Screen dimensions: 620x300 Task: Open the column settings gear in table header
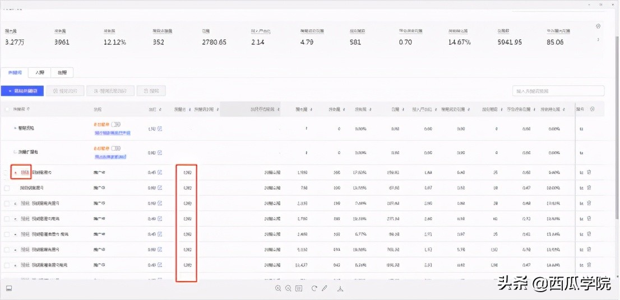[x=592, y=109]
